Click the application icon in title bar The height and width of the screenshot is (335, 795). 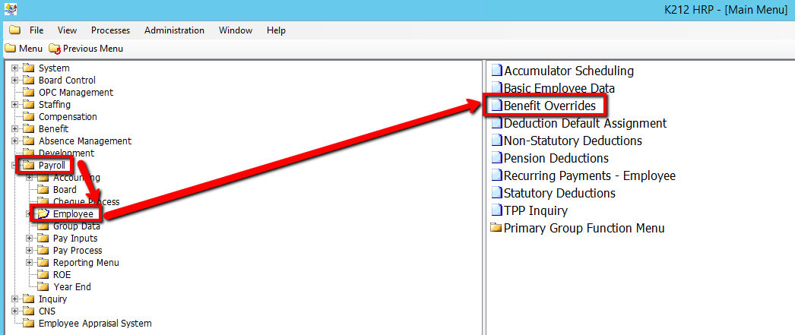(9, 9)
